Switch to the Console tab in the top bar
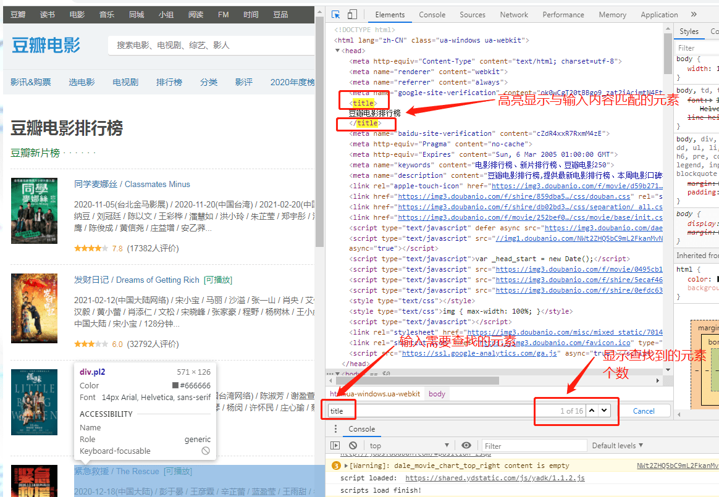719x497 pixels. pos(432,15)
